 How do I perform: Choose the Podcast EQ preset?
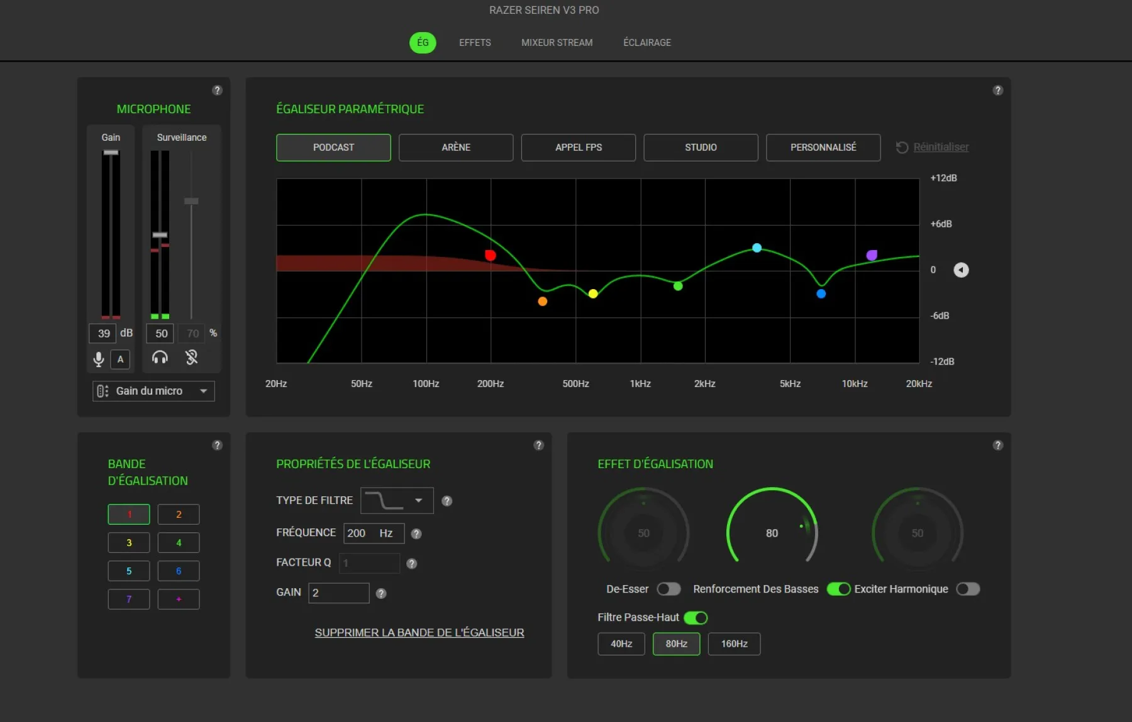tap(333, 148)
